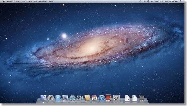This screenshot has width=188, height=107.
Task: Open the Trash in the Dock
Action: tap(142, 98)
